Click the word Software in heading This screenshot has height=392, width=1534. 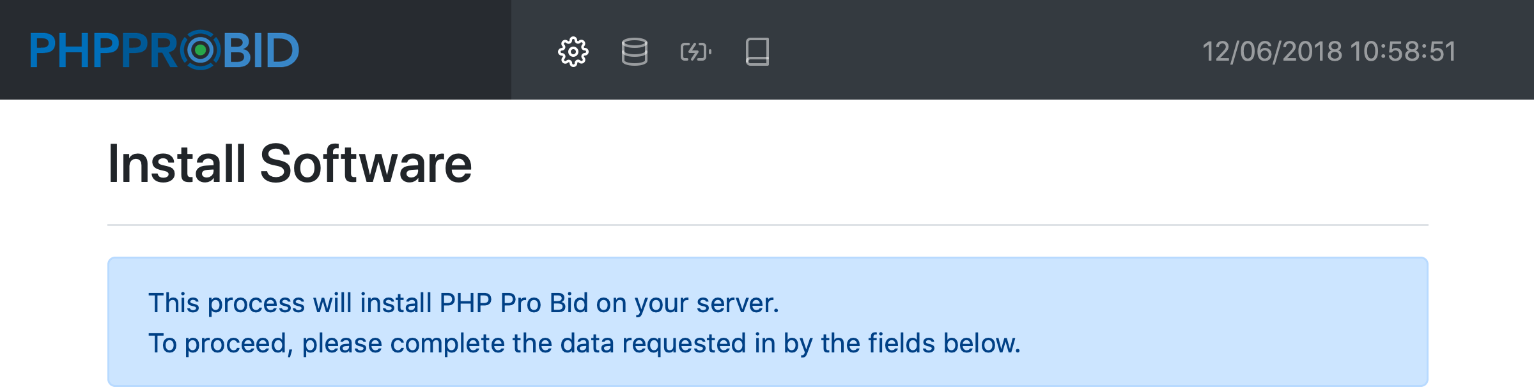pos(366,164)
